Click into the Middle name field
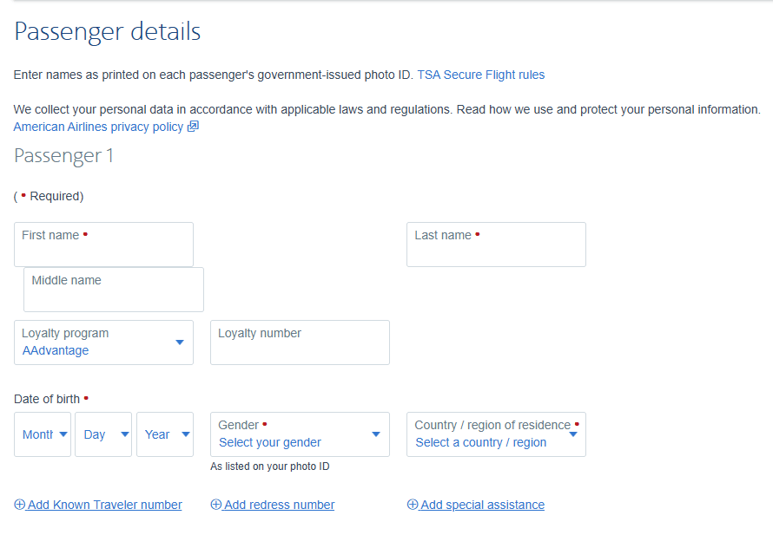The image size is (773, 548). pos(114,297)
